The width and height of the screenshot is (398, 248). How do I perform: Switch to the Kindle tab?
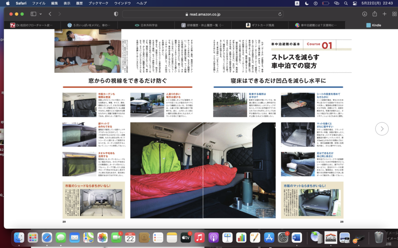click(376, 25)
